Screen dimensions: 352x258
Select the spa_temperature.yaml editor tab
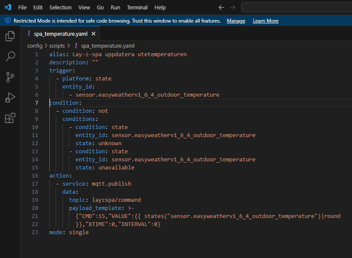pos(60,34)
